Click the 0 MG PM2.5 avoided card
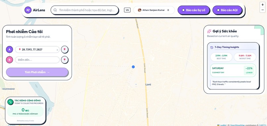Screen dimensions: 267x126 coord(25,111)
